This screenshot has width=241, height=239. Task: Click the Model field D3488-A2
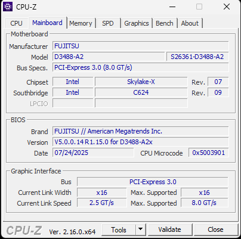[x=109, y=57]
